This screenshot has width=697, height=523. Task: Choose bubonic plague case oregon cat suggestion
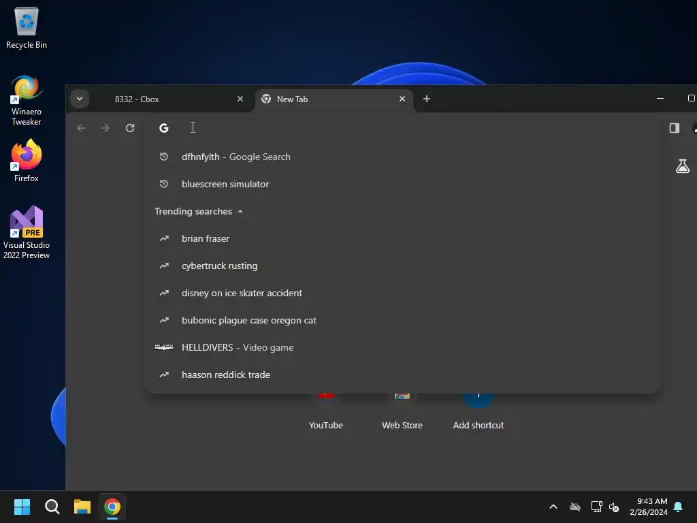click(x=402, y=320)
